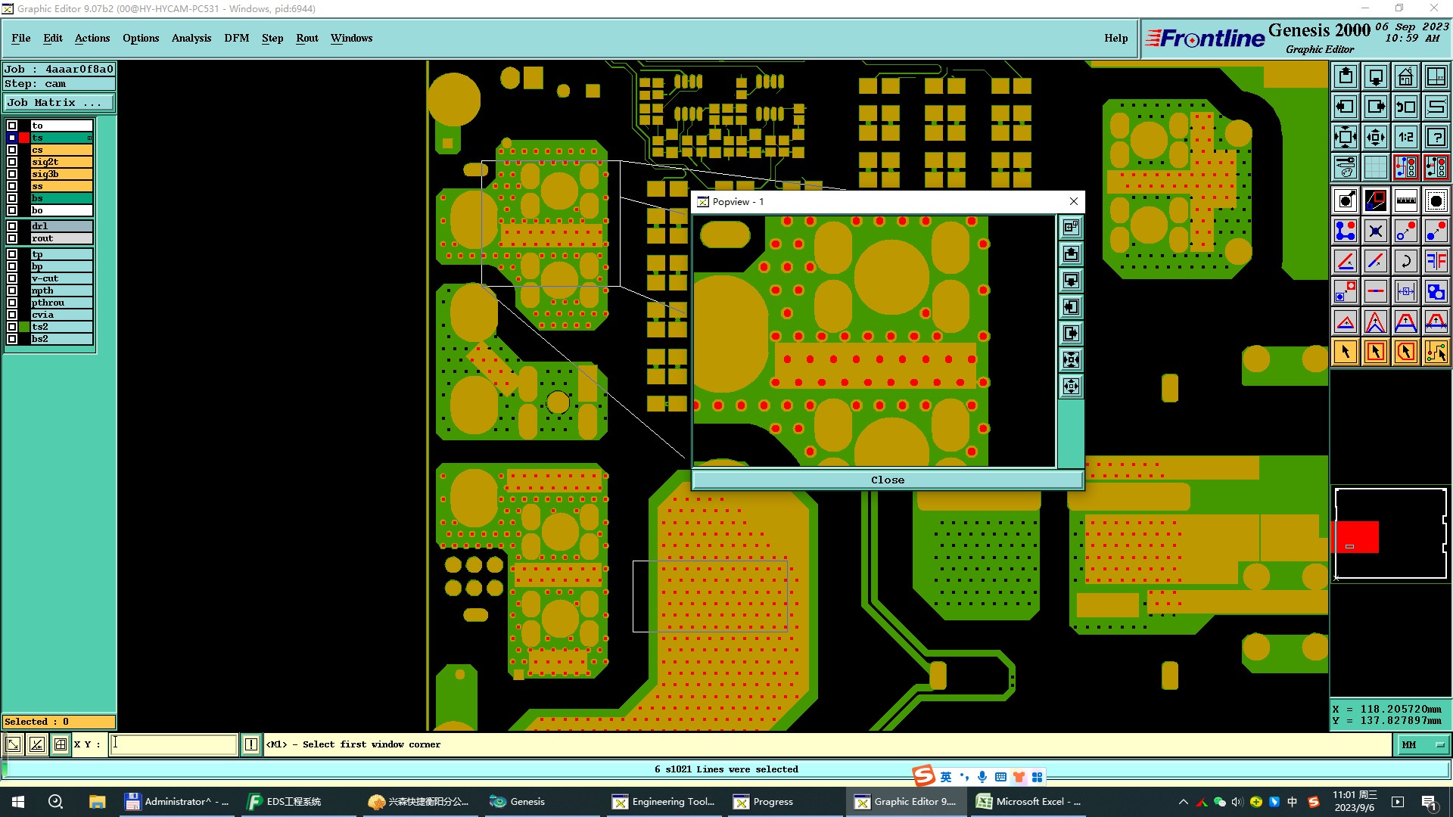The height and width of the screenshot is (817, 1453).
Task: Click the pan left arrow icon
Action: [x=1346, y=107]
